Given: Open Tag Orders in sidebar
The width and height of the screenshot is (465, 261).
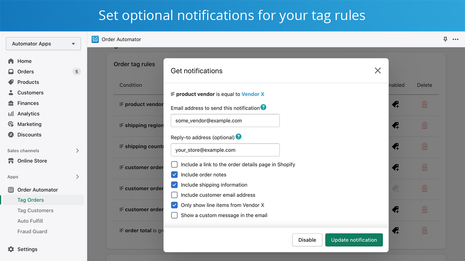Looking at the screenshot, I should (31, 200).
